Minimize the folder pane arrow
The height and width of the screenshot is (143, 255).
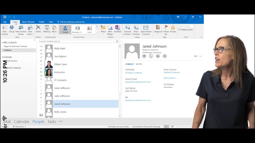pos(34,40)
